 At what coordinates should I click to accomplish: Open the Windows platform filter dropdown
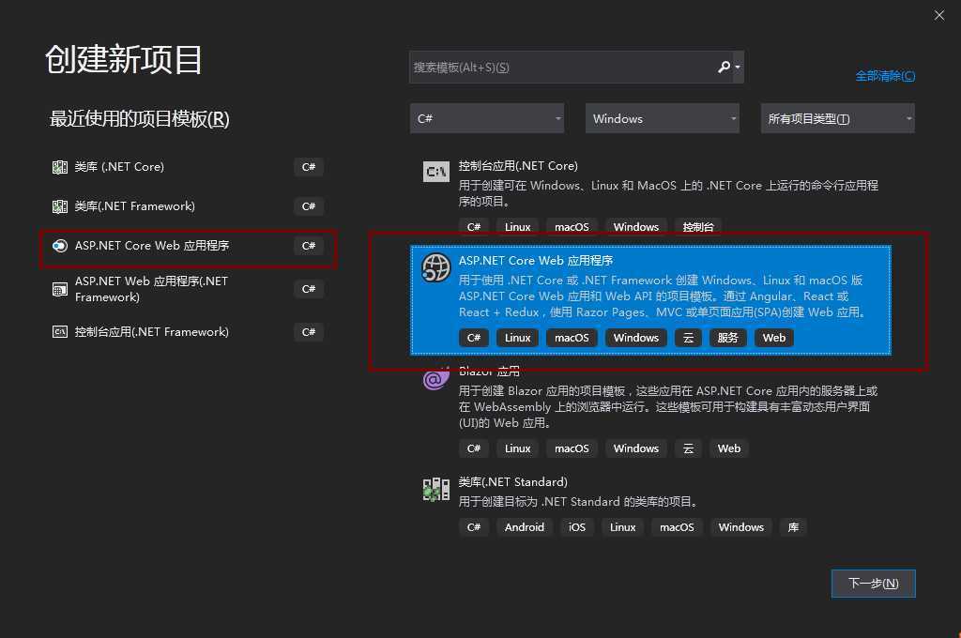tap(663, 118)
